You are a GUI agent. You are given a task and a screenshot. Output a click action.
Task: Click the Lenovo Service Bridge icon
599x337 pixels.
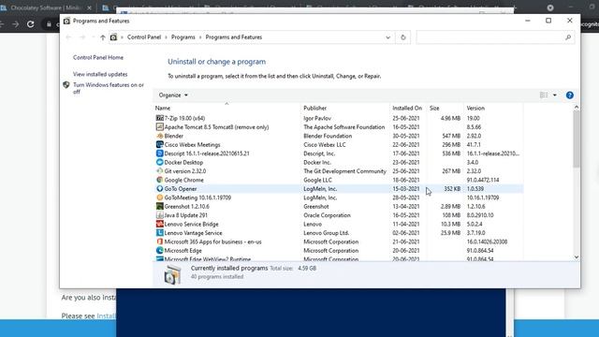(160, 224)
